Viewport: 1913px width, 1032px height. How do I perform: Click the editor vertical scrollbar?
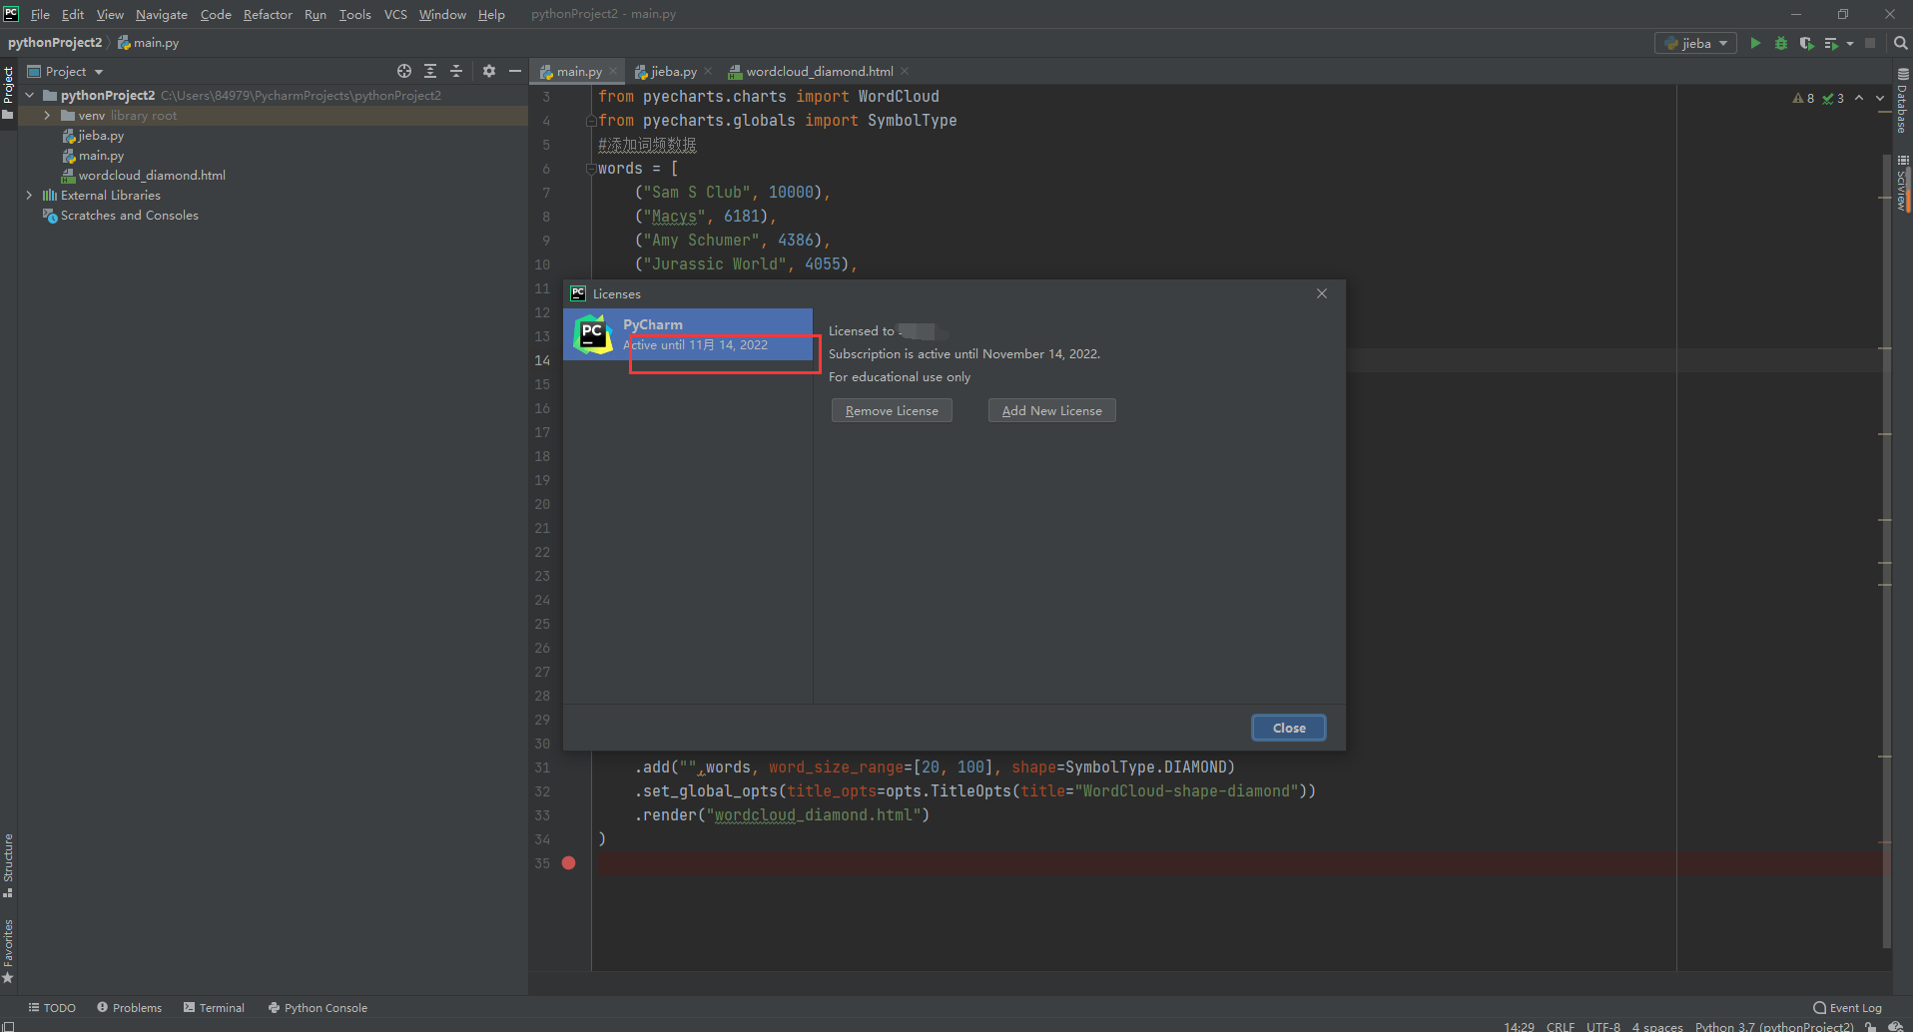(x=1886, y=549)
